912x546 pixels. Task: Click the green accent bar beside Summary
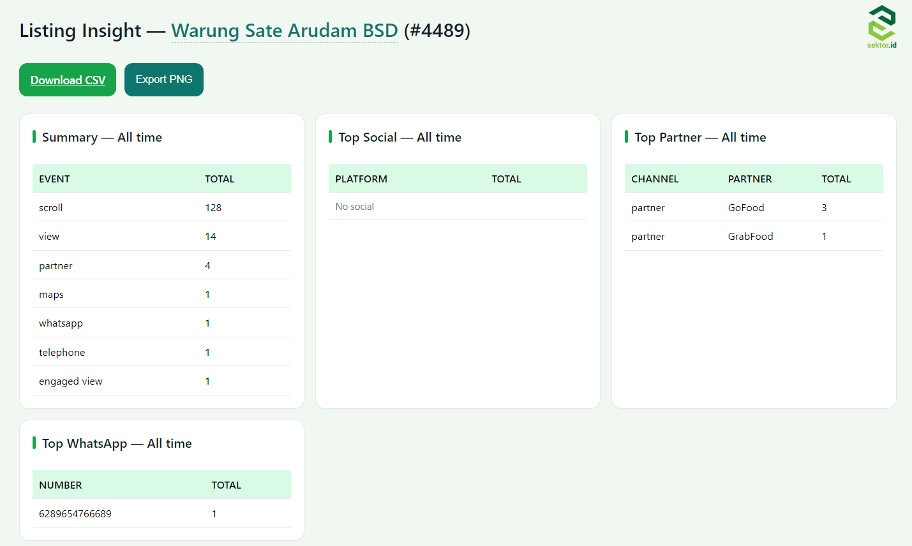(34, 137)
